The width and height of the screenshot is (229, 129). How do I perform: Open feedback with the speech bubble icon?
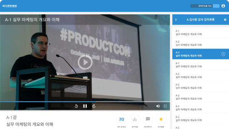click(x=148, y=119)
